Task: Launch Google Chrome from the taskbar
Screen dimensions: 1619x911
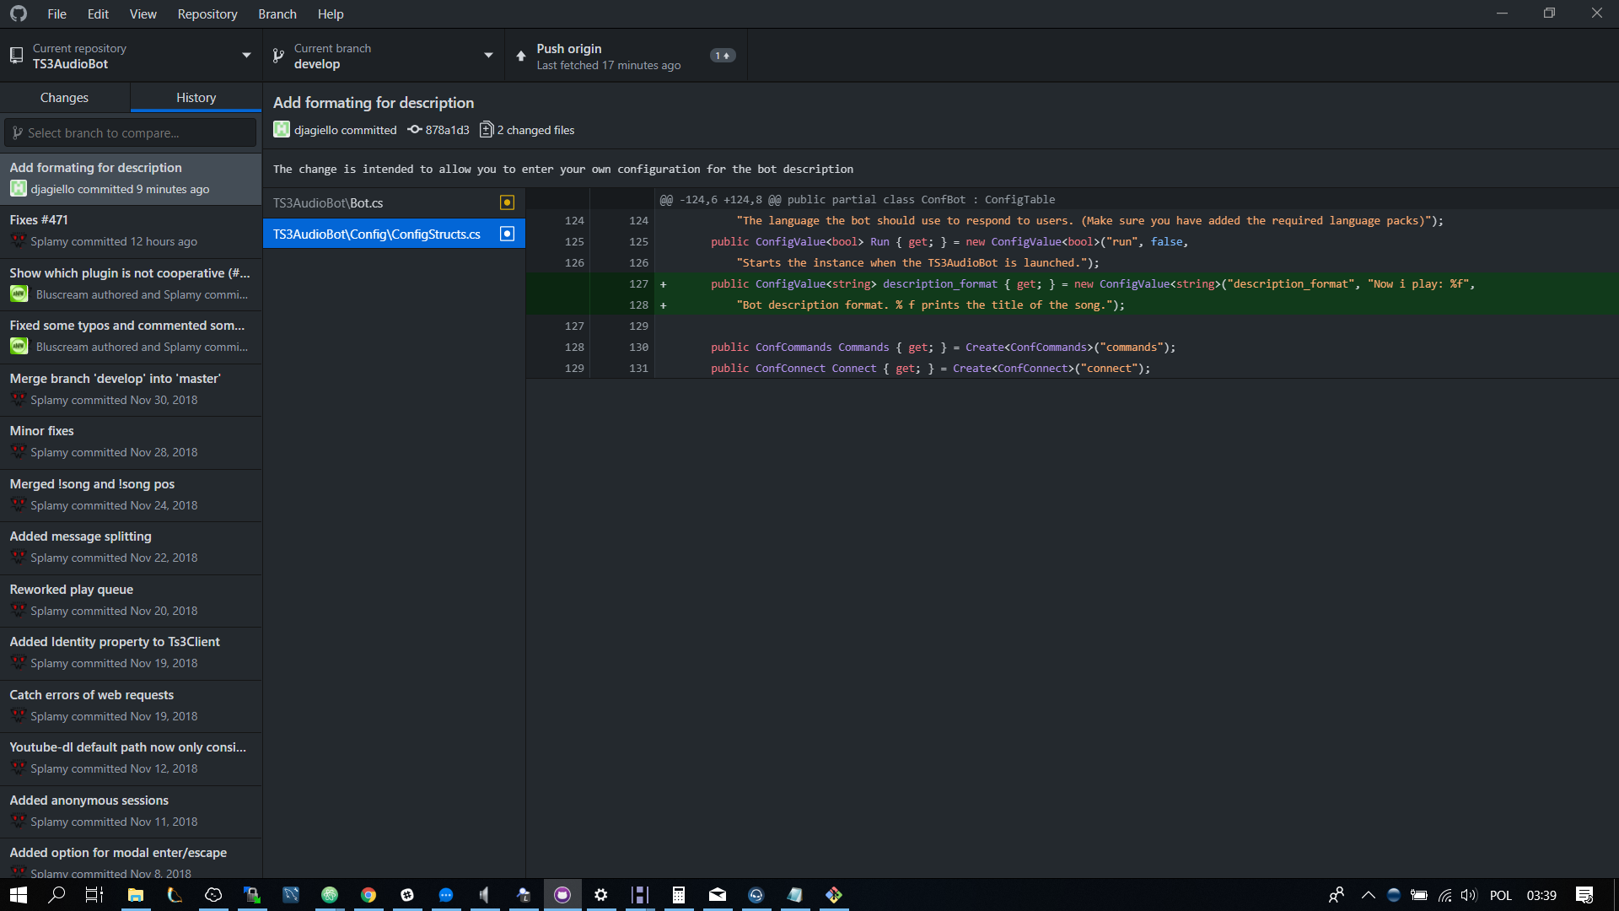Action: [368, 895]
